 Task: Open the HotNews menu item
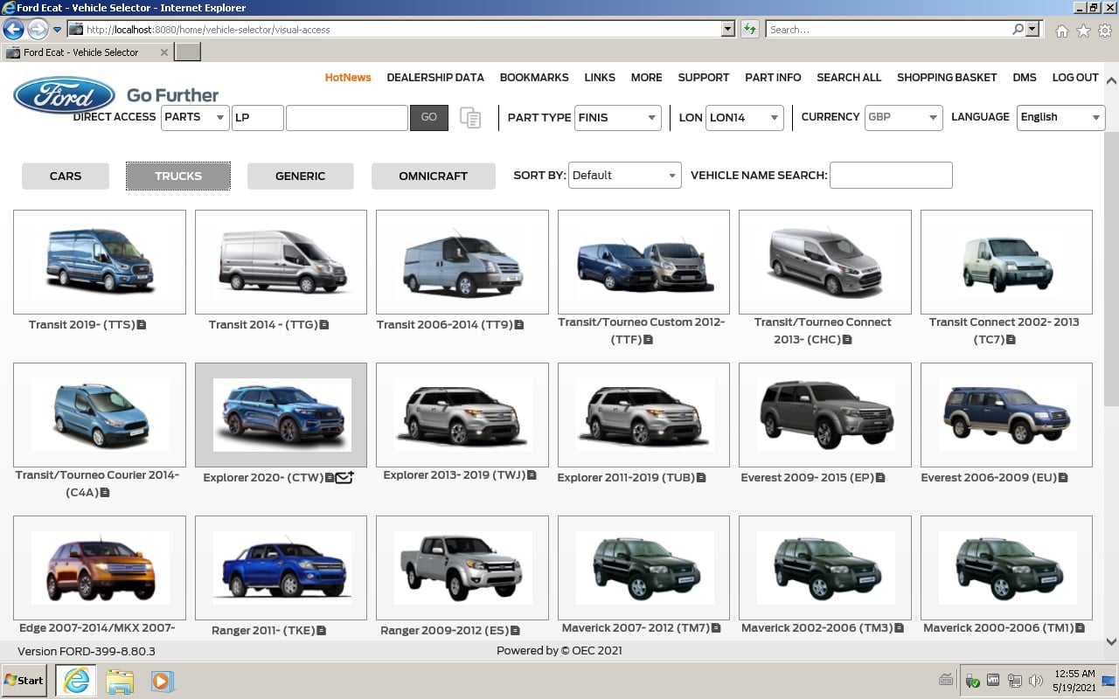[x=348, y=78]
